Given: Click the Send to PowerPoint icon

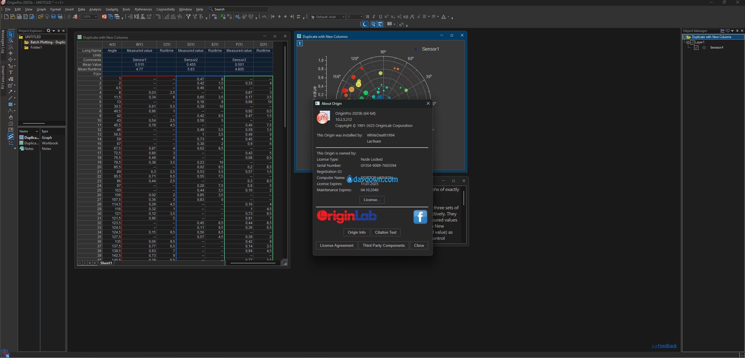Looking at the screenshot, I should tap(104, 17).
